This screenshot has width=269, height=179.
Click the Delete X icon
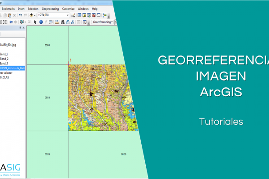pos(14,15)
